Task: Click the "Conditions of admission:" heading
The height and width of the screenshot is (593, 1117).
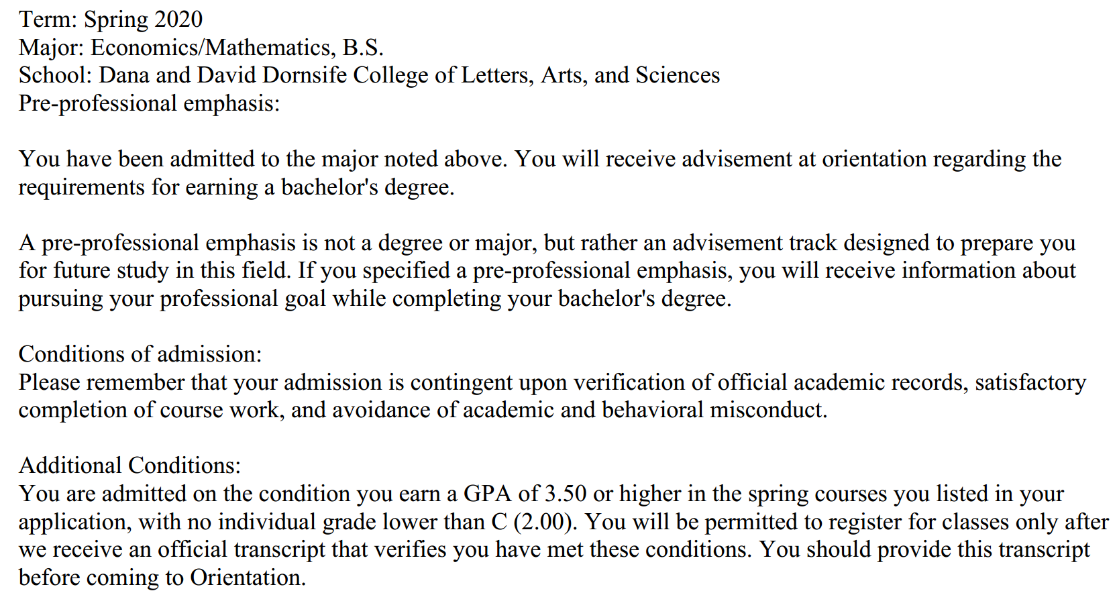Action: [x=140, y=354]
